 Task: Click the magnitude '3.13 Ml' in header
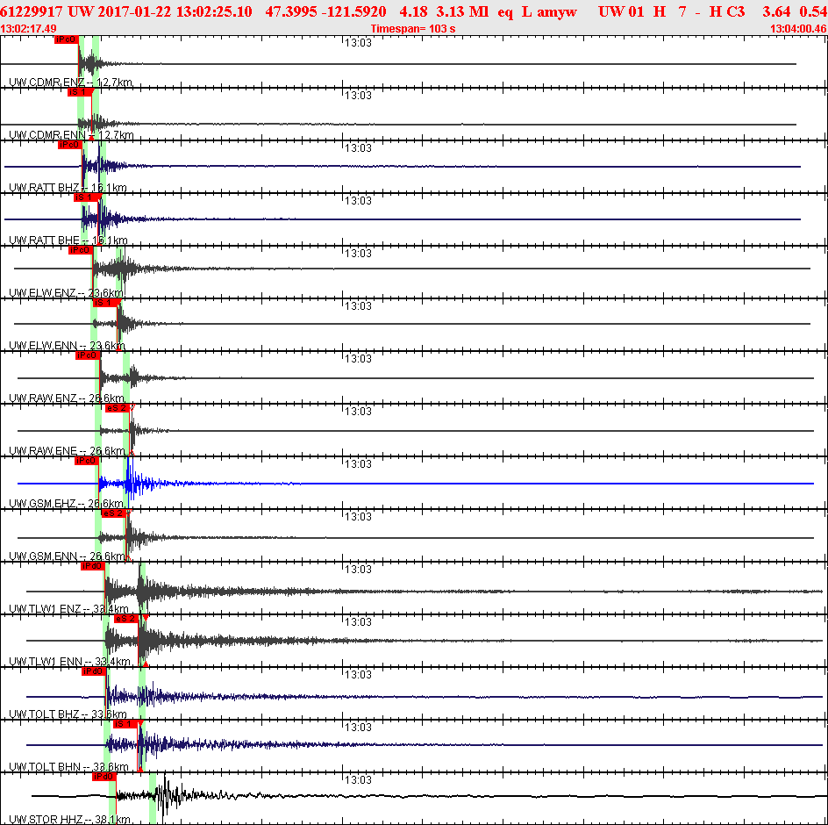click(462, 11)
